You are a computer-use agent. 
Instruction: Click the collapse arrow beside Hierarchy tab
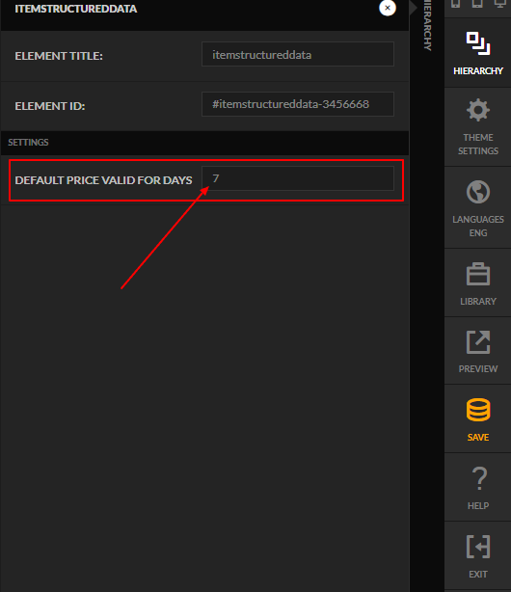point(414,8)
